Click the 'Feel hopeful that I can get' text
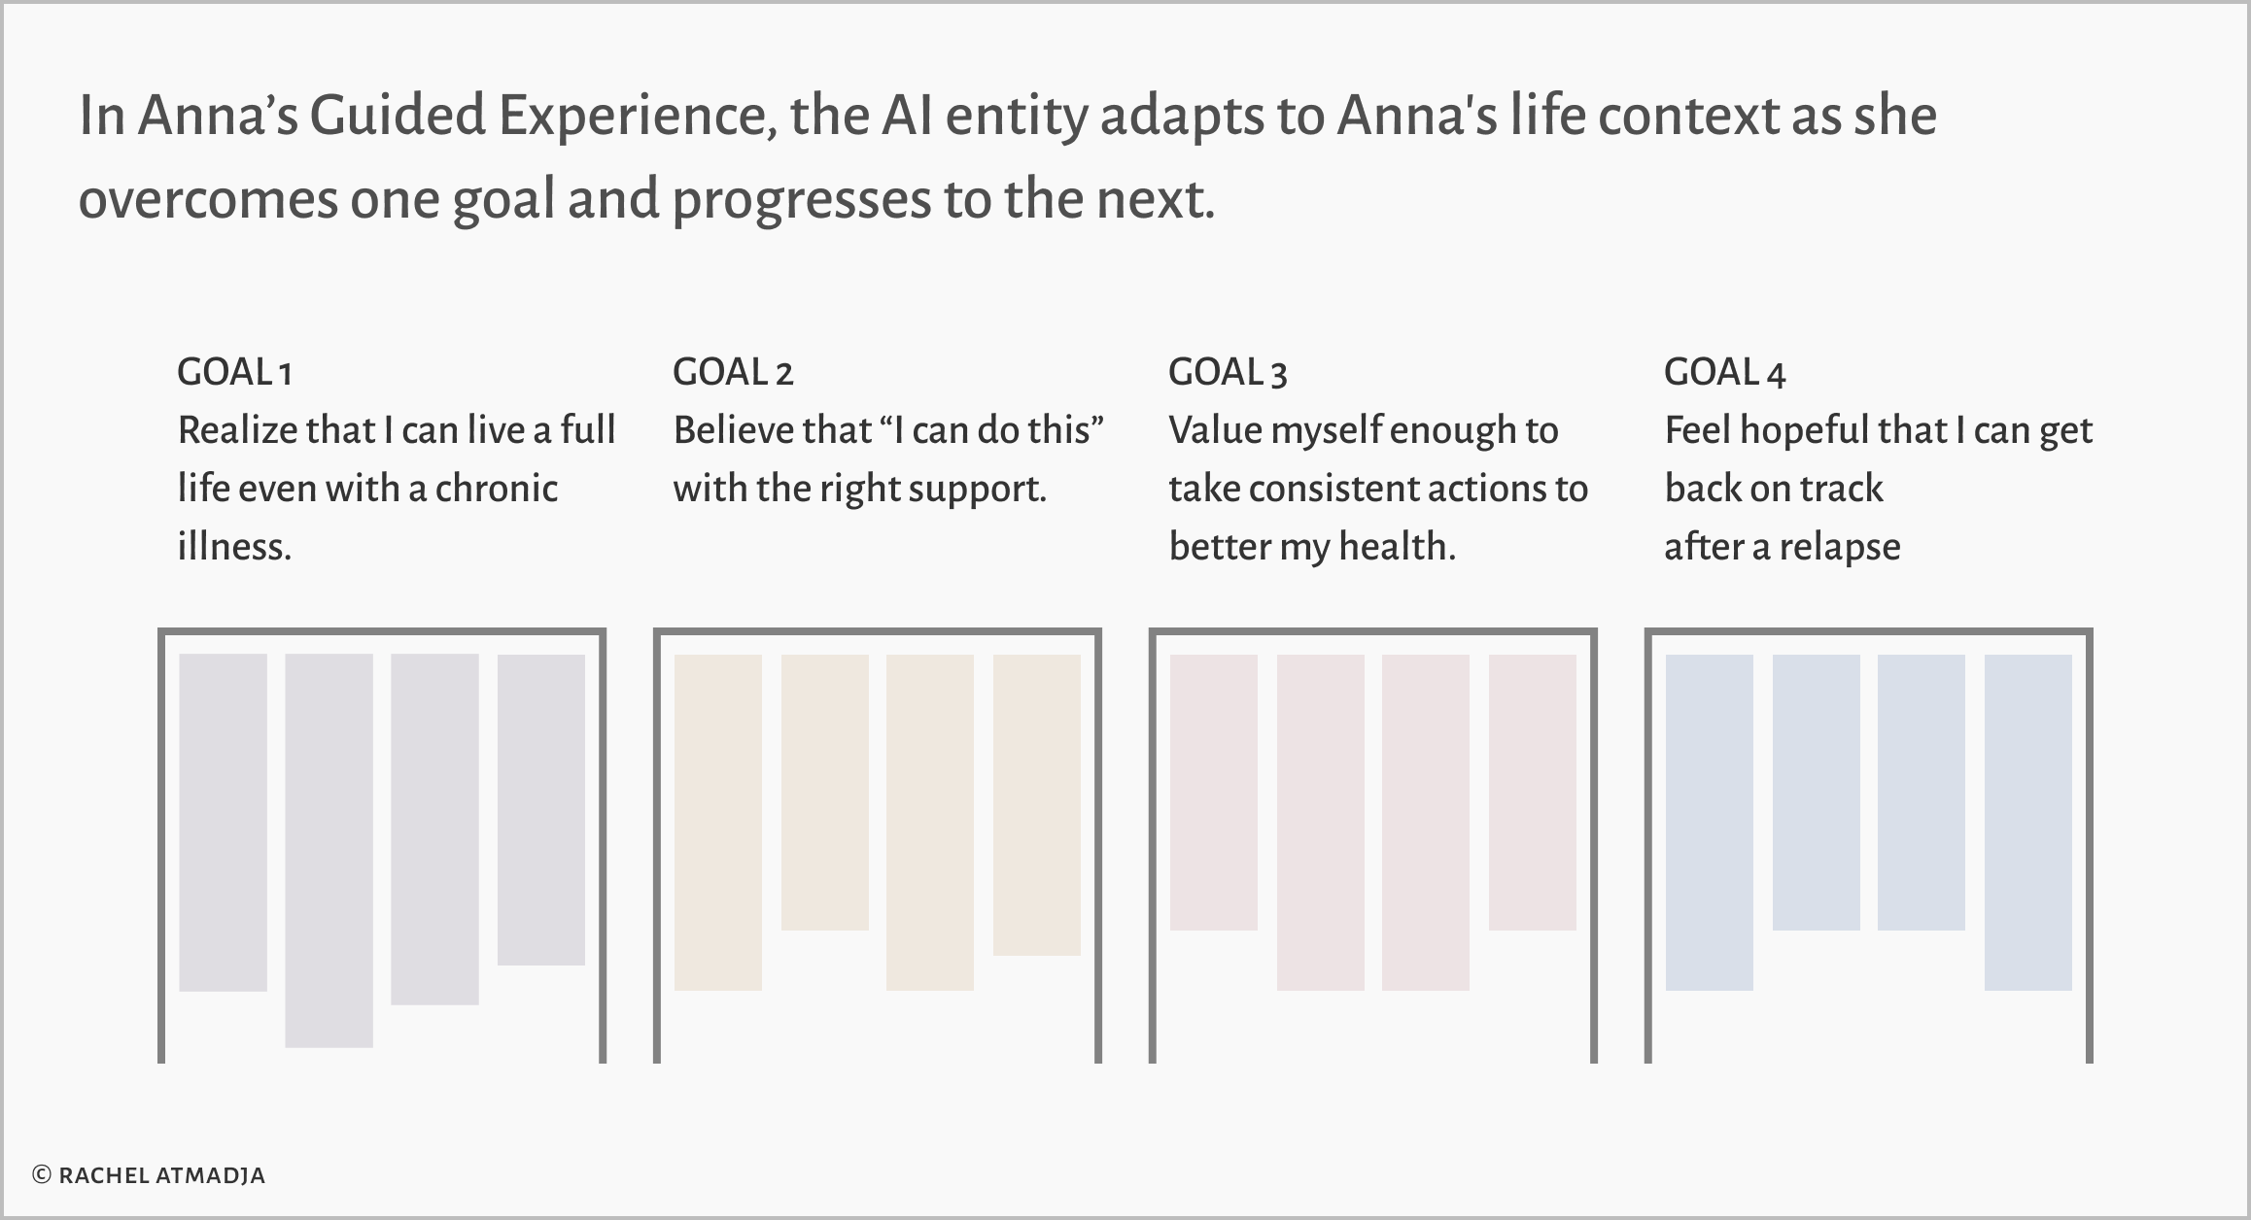This screenshot has width=2251, height=1220. click(1878, 430)
